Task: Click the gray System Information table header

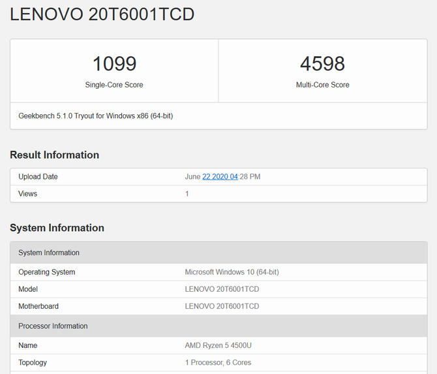Action: [x=49, y=253]
